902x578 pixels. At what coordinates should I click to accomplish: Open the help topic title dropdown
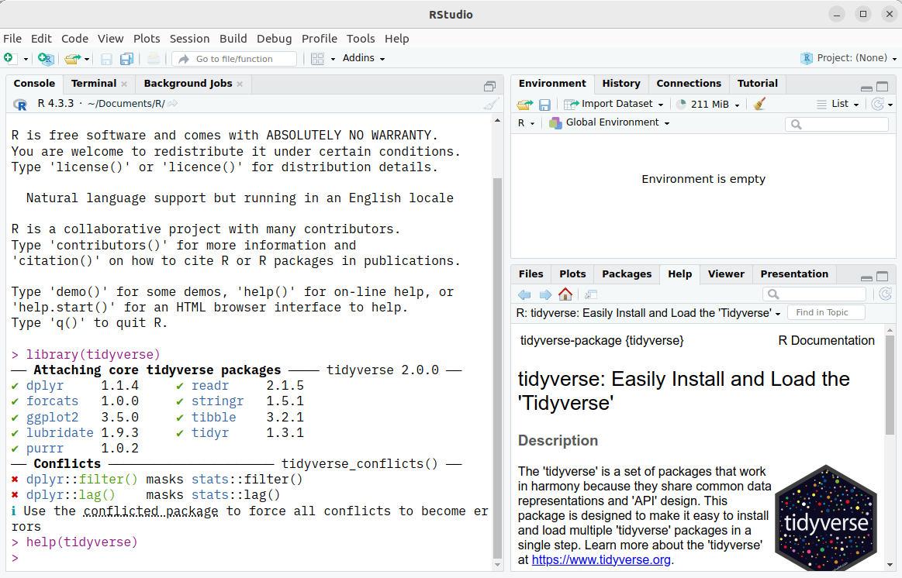point(648,313)
